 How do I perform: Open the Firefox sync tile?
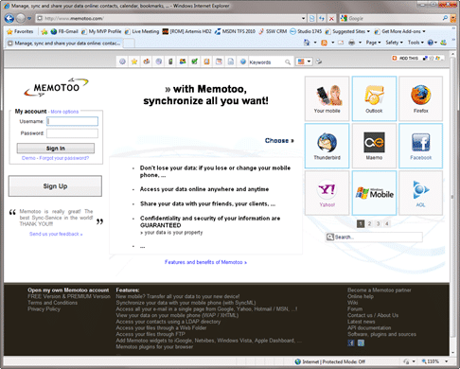[x=420, y=98]
